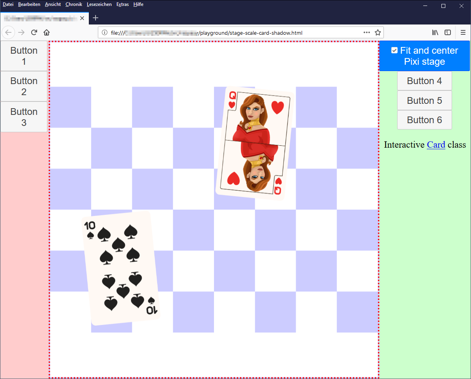
Task: Open the Ansicht menu
Action: pyautogui.click(x=53, y=4)
